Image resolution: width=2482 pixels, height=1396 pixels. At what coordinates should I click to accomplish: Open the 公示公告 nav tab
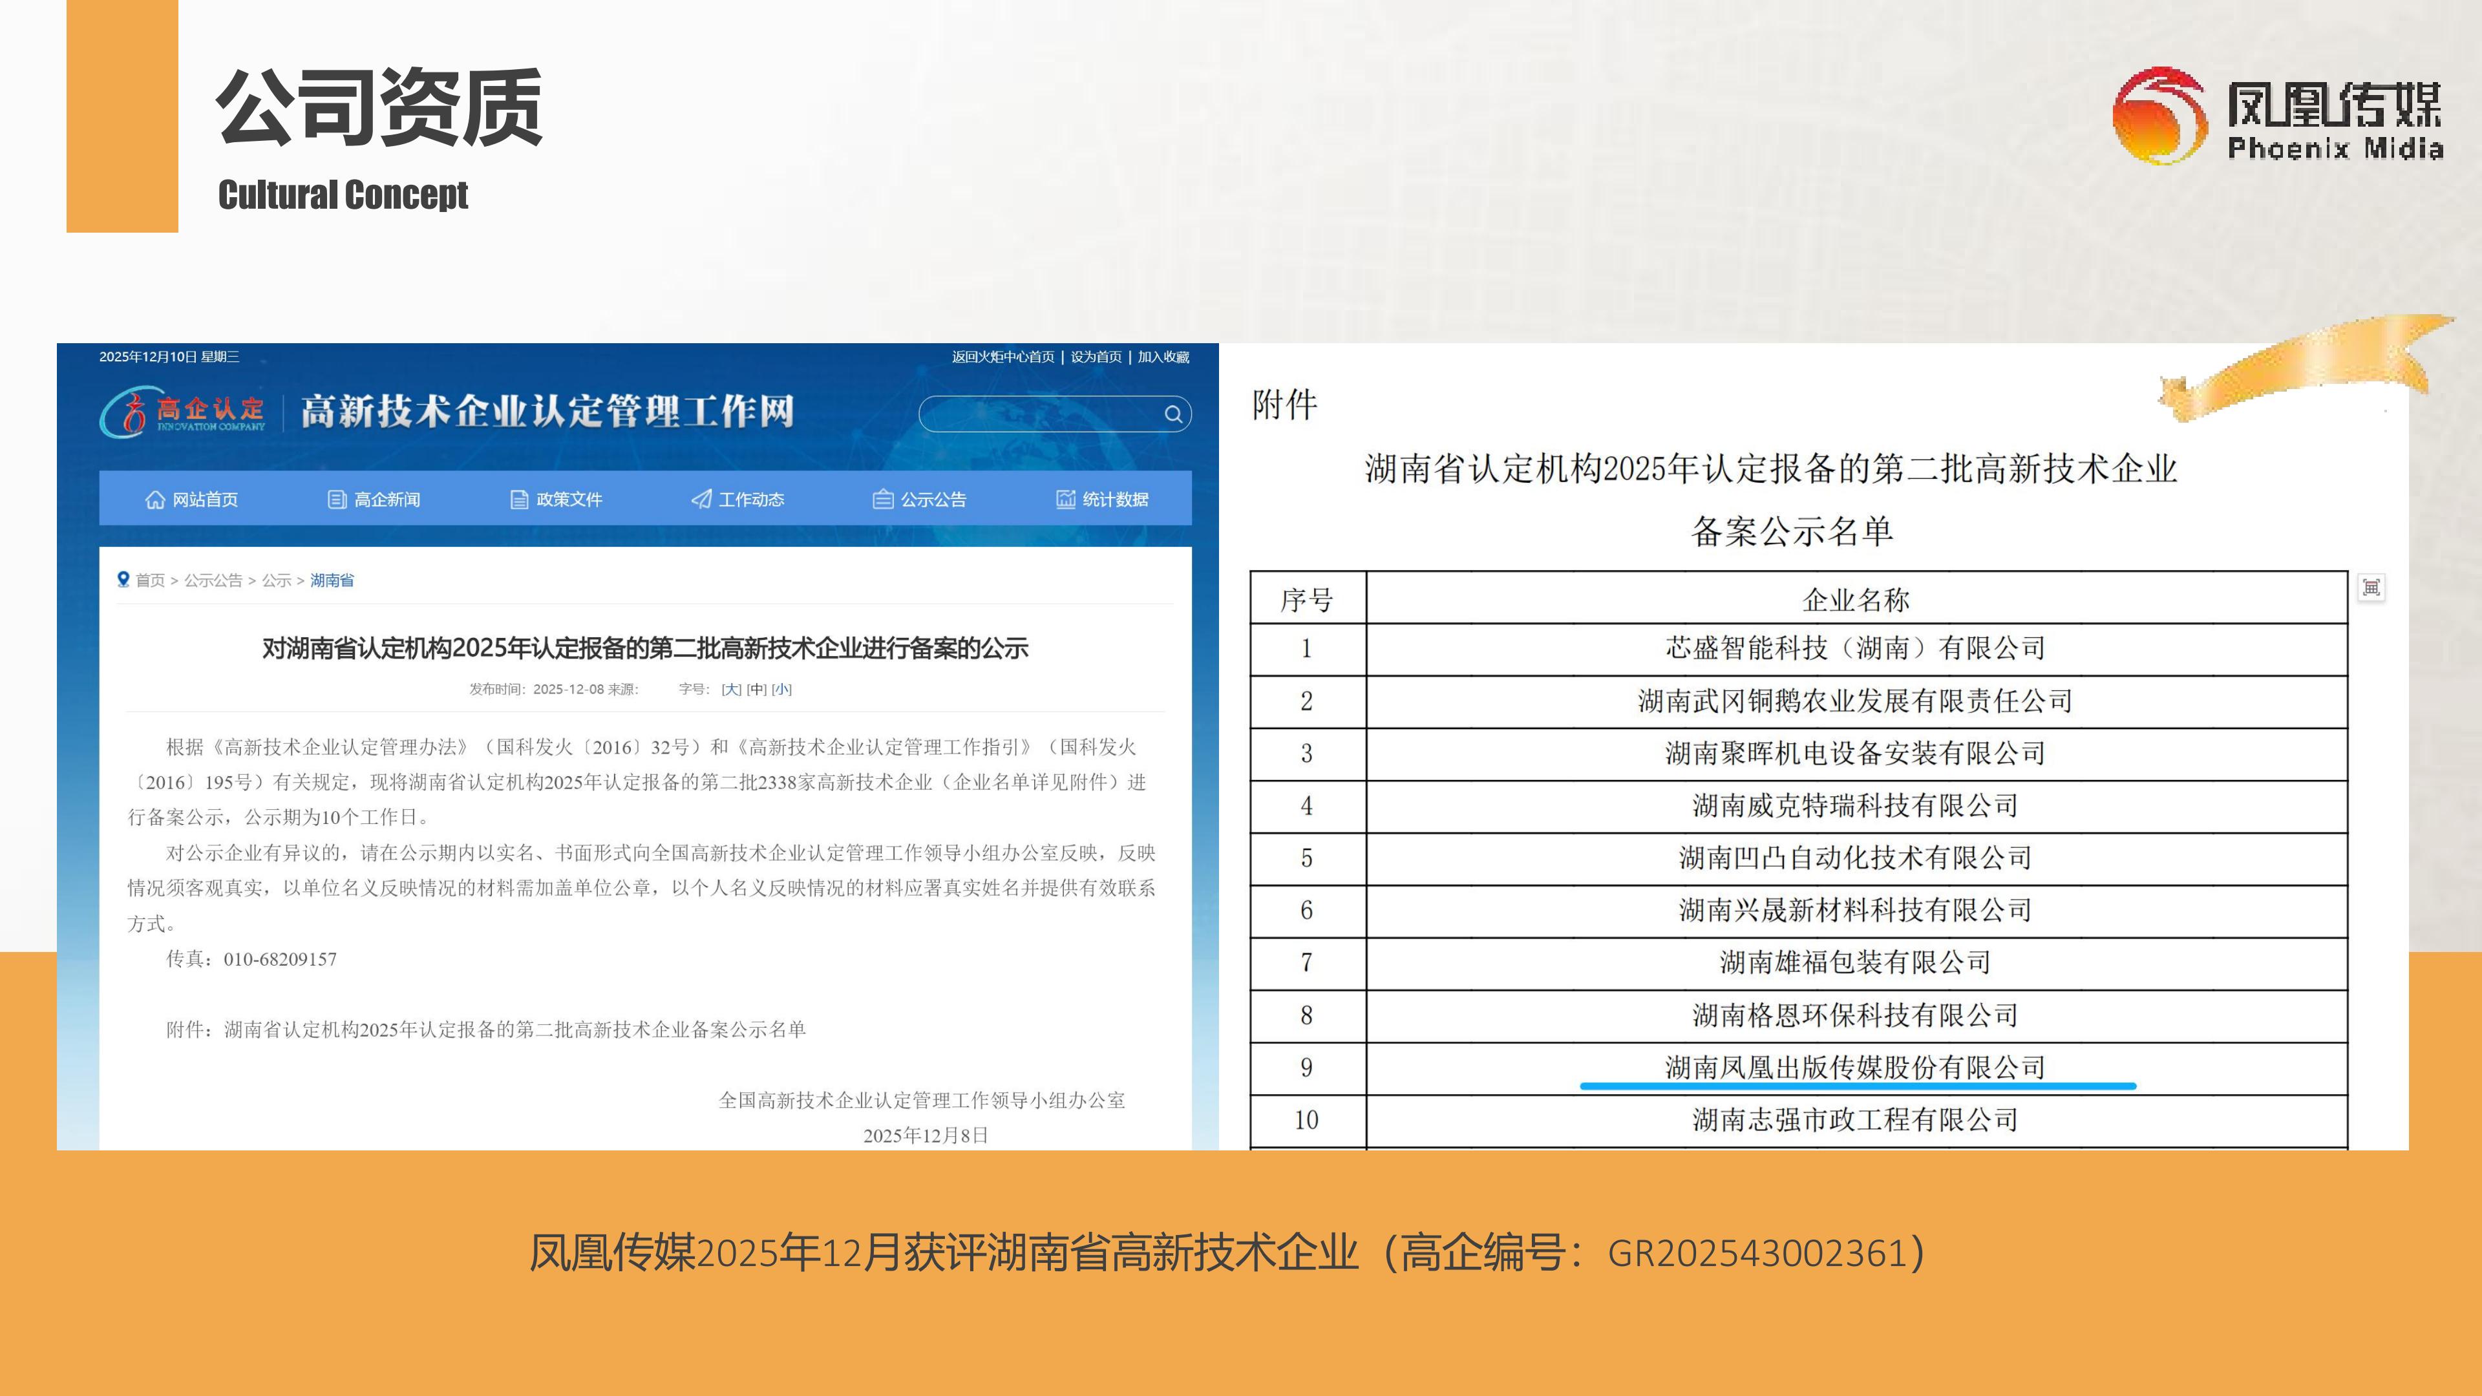point(919,499)
